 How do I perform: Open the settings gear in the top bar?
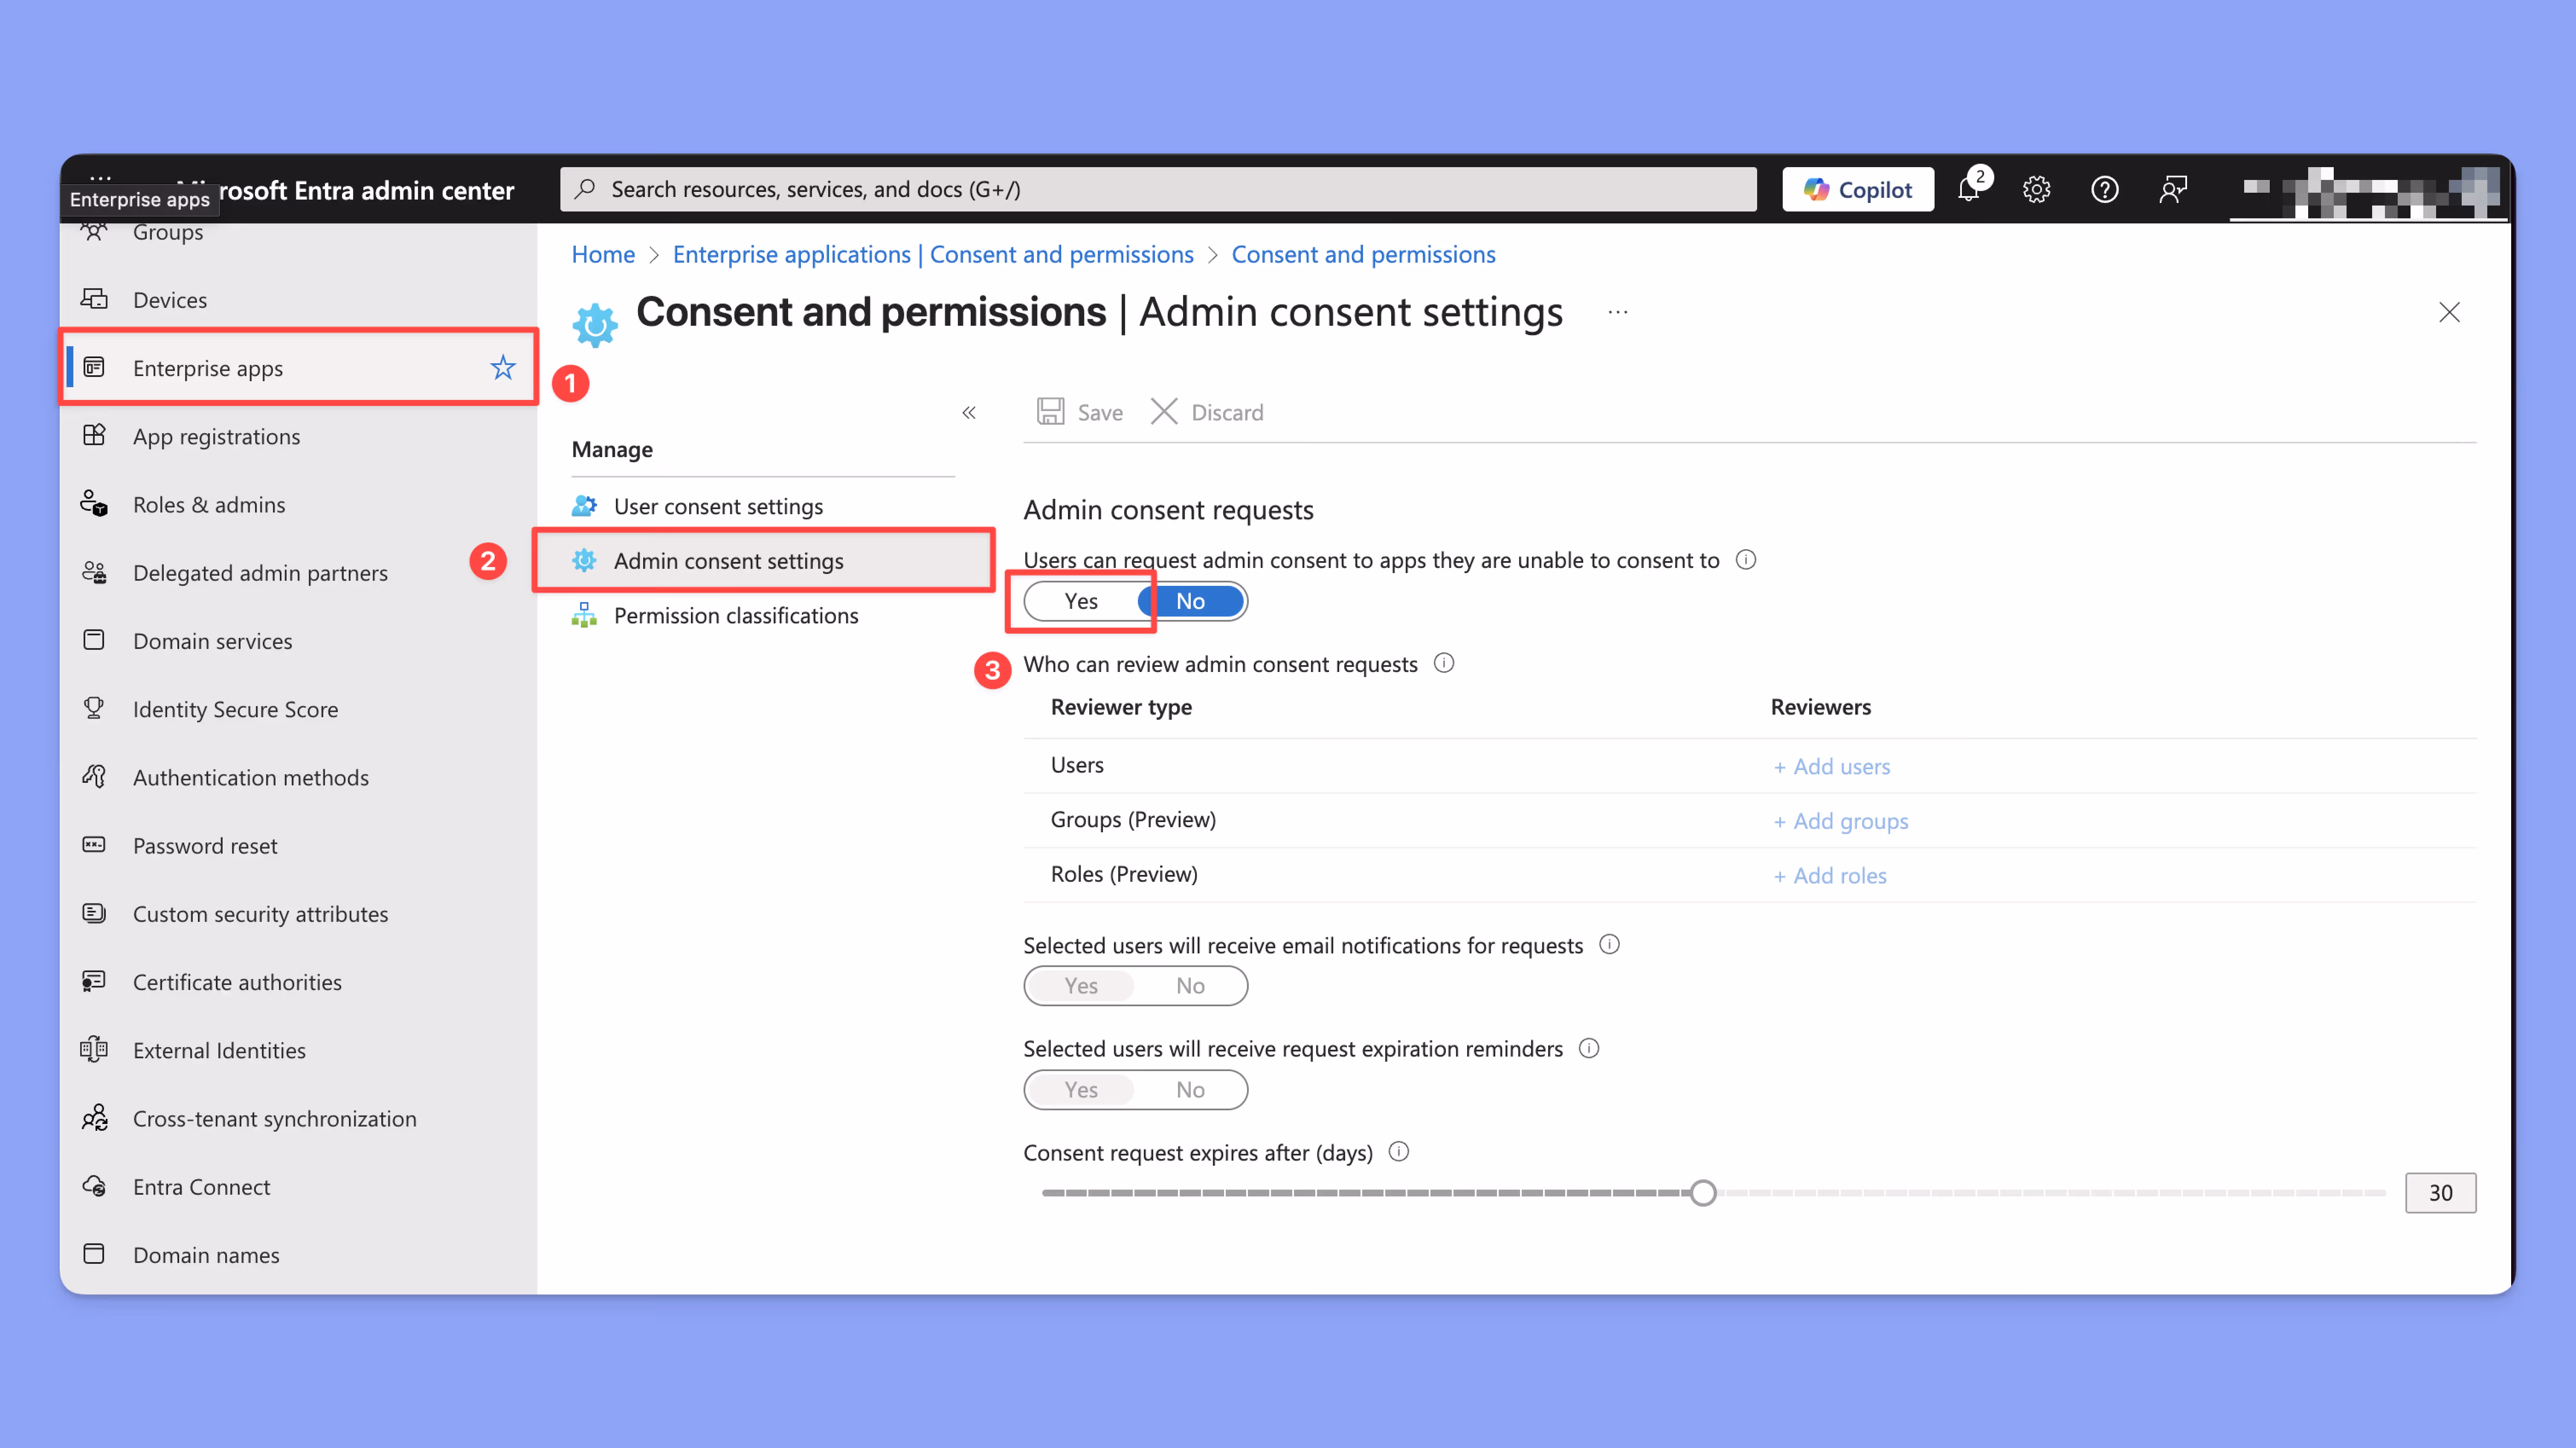2037,189
